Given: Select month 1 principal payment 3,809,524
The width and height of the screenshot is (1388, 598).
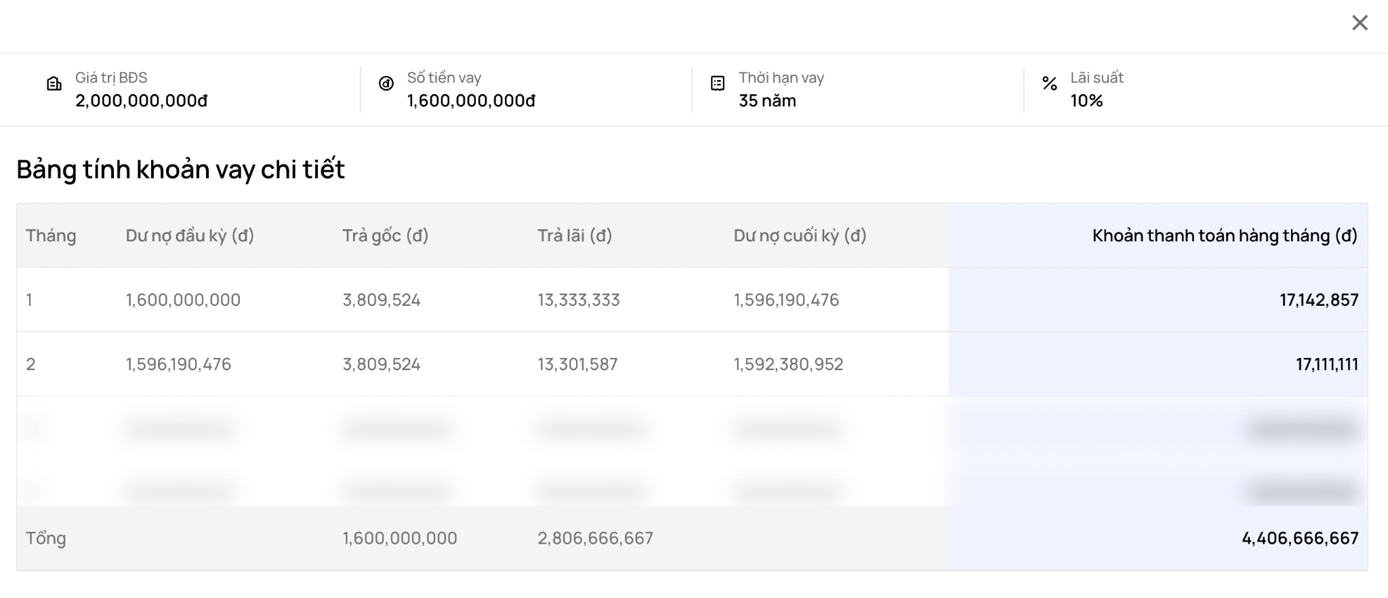Looking at the screenshot, I should (382, 300).
